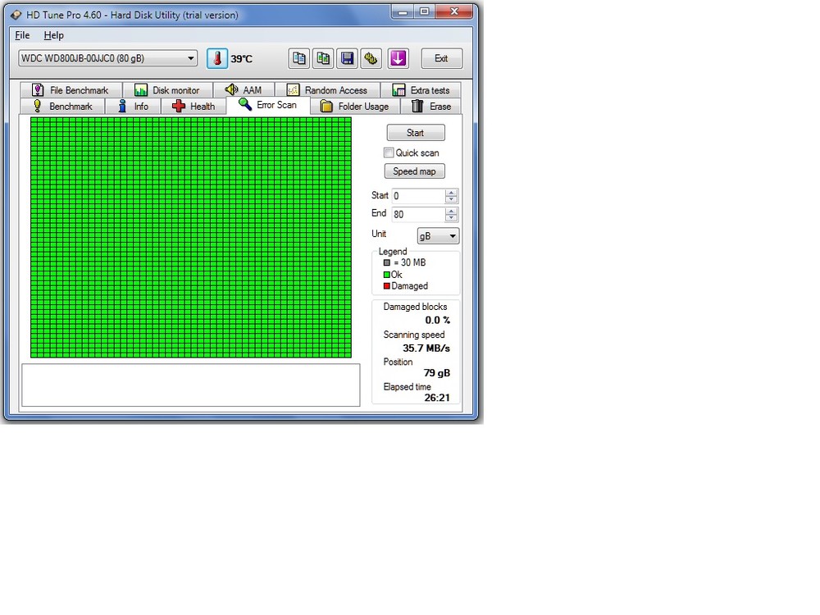
Task: Click the green block scan map
Action: [191, 238]
